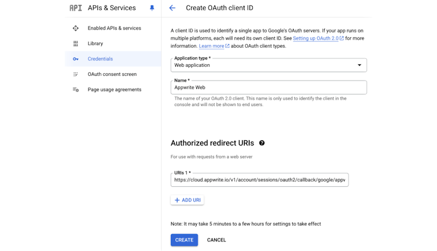Screen dimensions: 437x251
Task: Click the ADD URI button
Action: click(187, 200)
